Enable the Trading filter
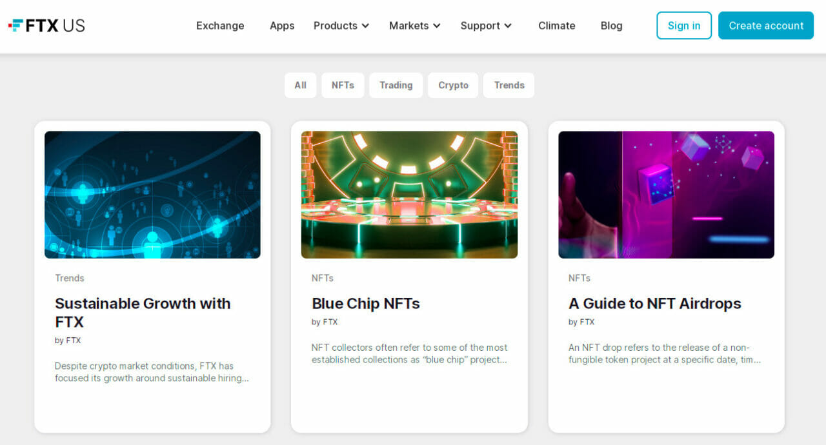This screenshot has height=445, width=826. pyautogui.click(x=396, y=85)
